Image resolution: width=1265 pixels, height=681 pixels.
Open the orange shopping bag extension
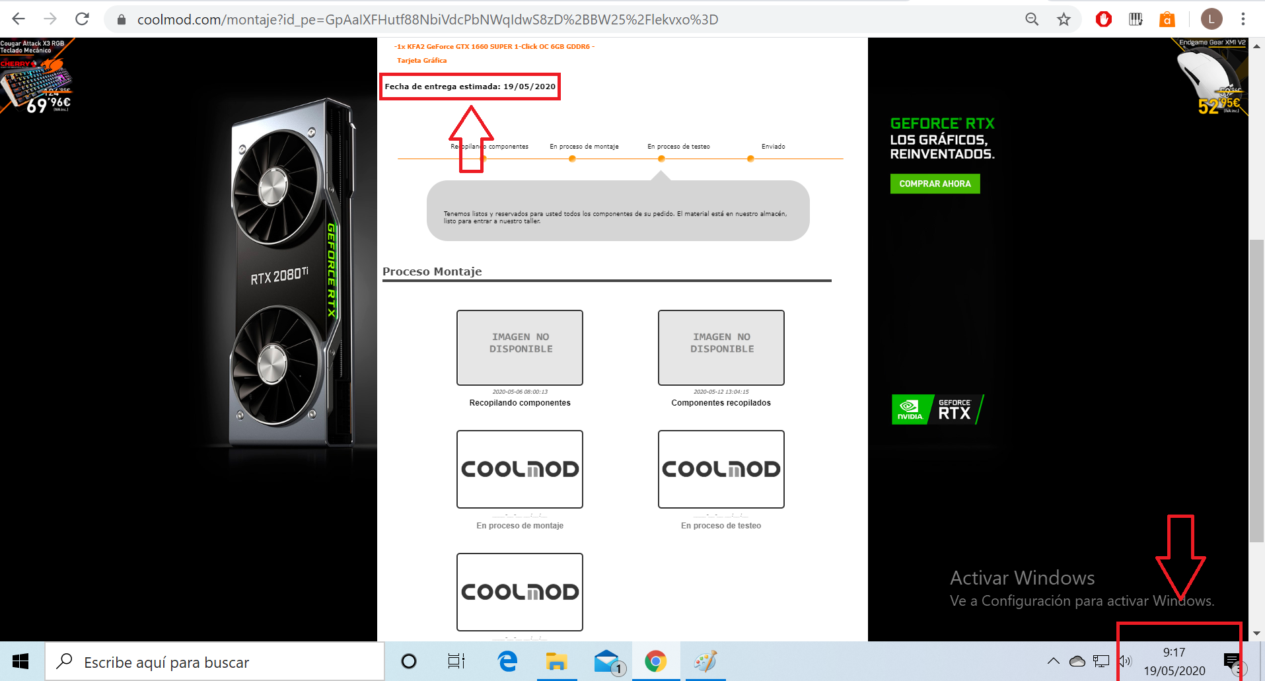tap(1167, 19)
